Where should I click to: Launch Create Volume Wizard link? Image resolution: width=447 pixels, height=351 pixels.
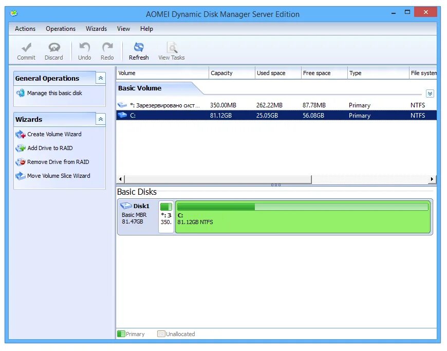tap(54, 134)
